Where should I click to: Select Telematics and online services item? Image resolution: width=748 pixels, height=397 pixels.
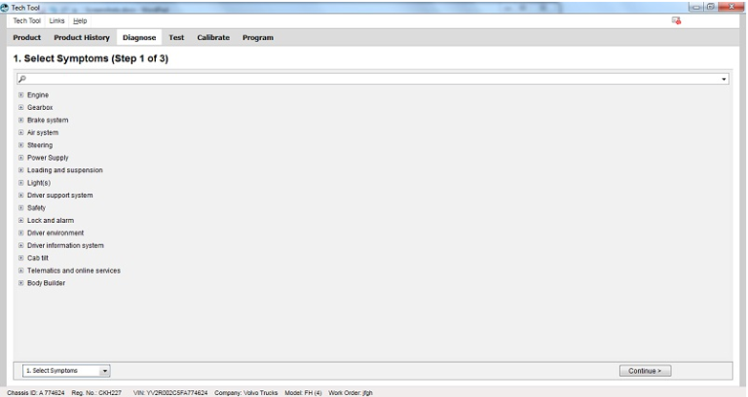click(73, 271)
